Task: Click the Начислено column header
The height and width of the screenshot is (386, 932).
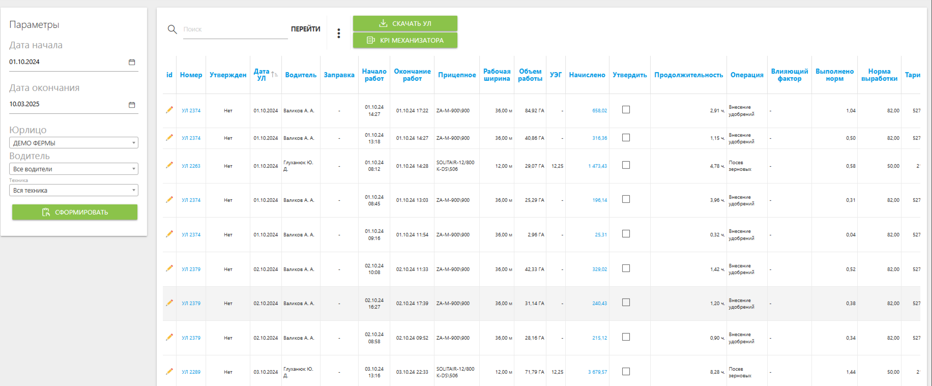Action: [x=587, y=75]
